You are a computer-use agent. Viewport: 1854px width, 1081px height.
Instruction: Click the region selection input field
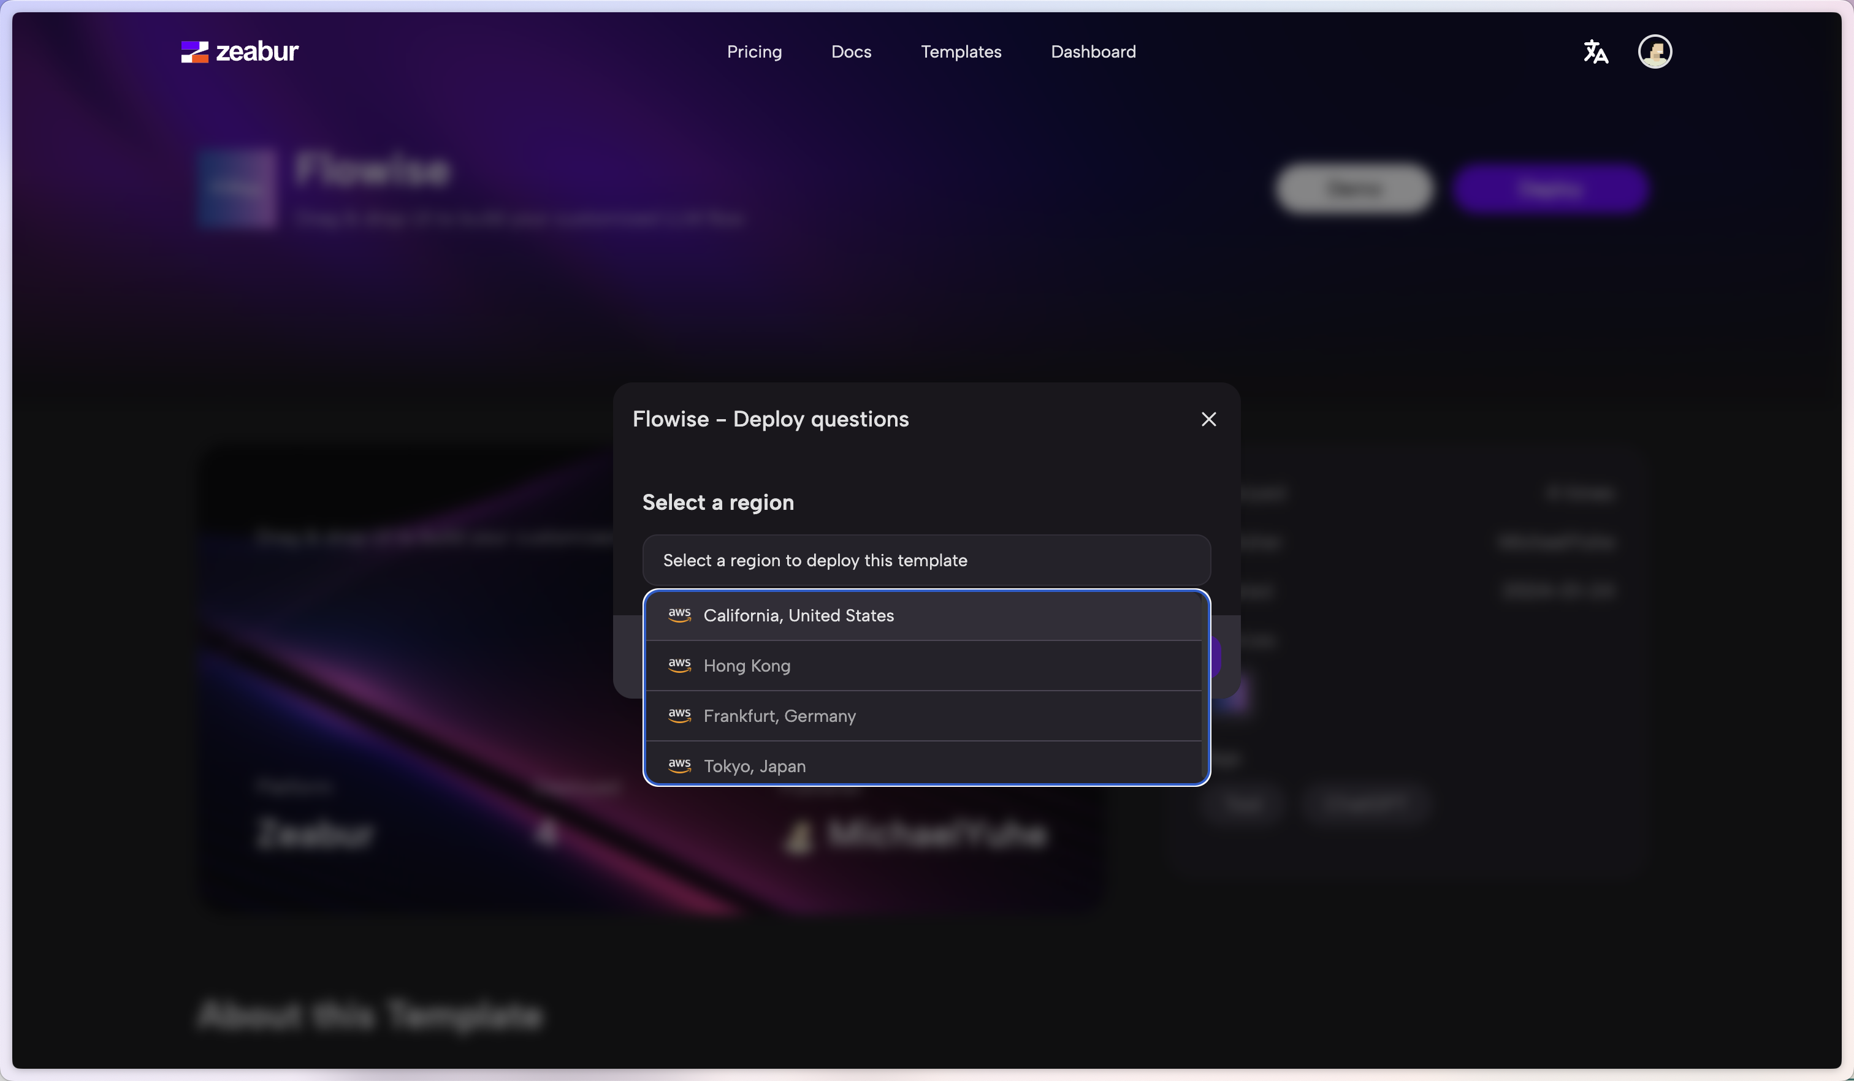point(926,560)
